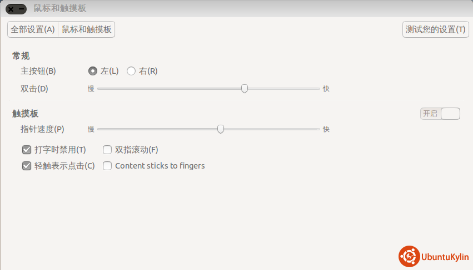
Task: Uncheck 打字时禁用(T) checkbox
Action: (27, 150)
